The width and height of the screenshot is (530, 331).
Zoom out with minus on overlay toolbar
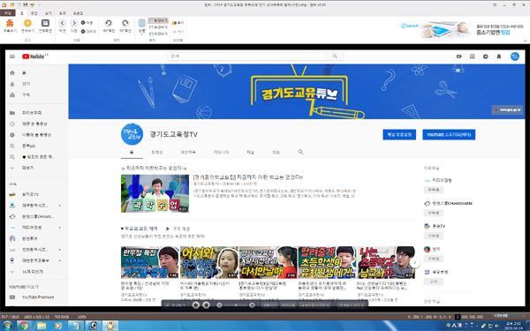tap(219, 305)
